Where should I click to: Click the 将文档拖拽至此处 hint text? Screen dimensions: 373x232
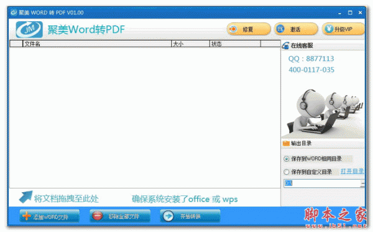[x=66, y=198]
